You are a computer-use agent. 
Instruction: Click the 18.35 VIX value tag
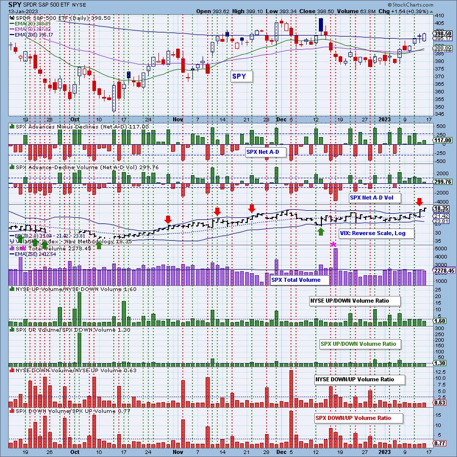point(442,209)
